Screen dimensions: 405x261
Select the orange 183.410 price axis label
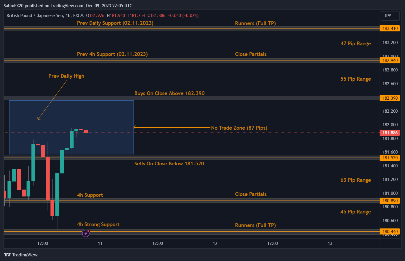(390, 28)
